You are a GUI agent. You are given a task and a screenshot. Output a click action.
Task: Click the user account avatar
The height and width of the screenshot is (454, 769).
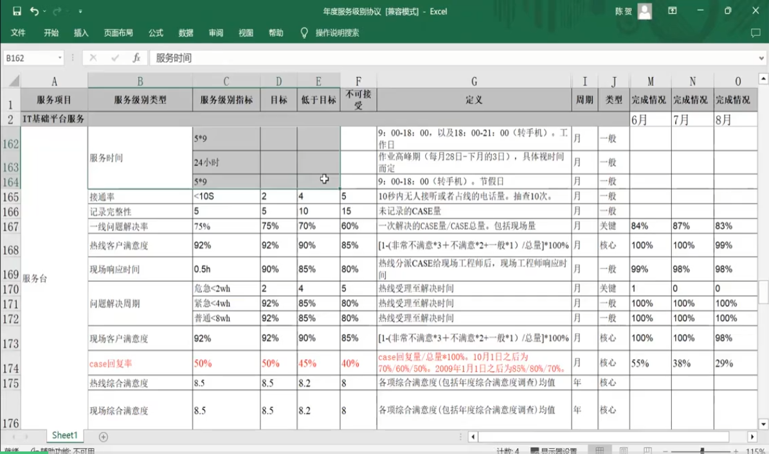[x=644, y=11]
